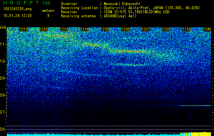Click the 0.7 frequency axis label

click(x=3, y=112)
